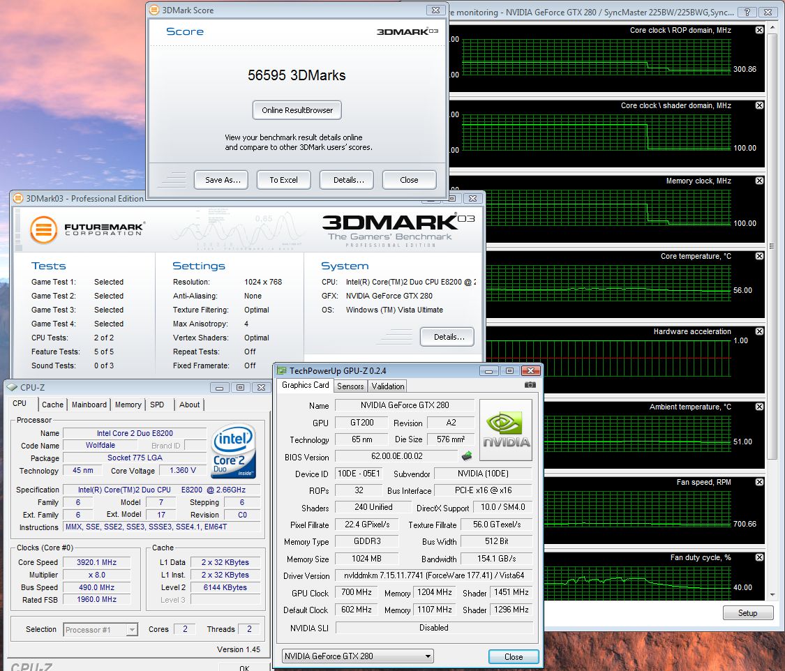Click the help question mark in monitoring window
Image resolution: width=785 pixels, height=671 pixels.
(x=747, y=12)
